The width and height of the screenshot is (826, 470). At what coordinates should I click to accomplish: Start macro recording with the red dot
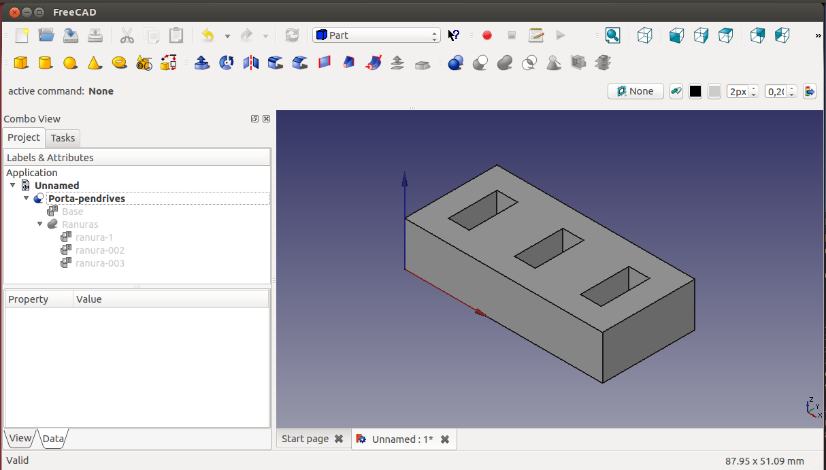(487, 35)
